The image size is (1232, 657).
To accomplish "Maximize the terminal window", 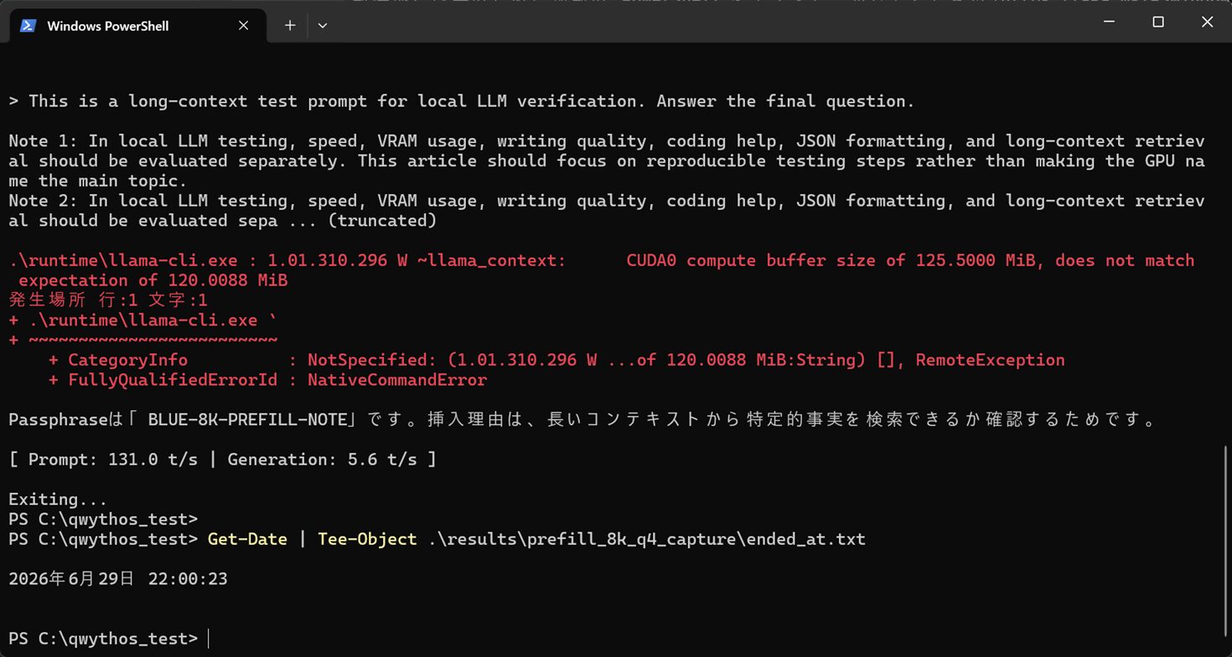I will (x=1158, y=23).
